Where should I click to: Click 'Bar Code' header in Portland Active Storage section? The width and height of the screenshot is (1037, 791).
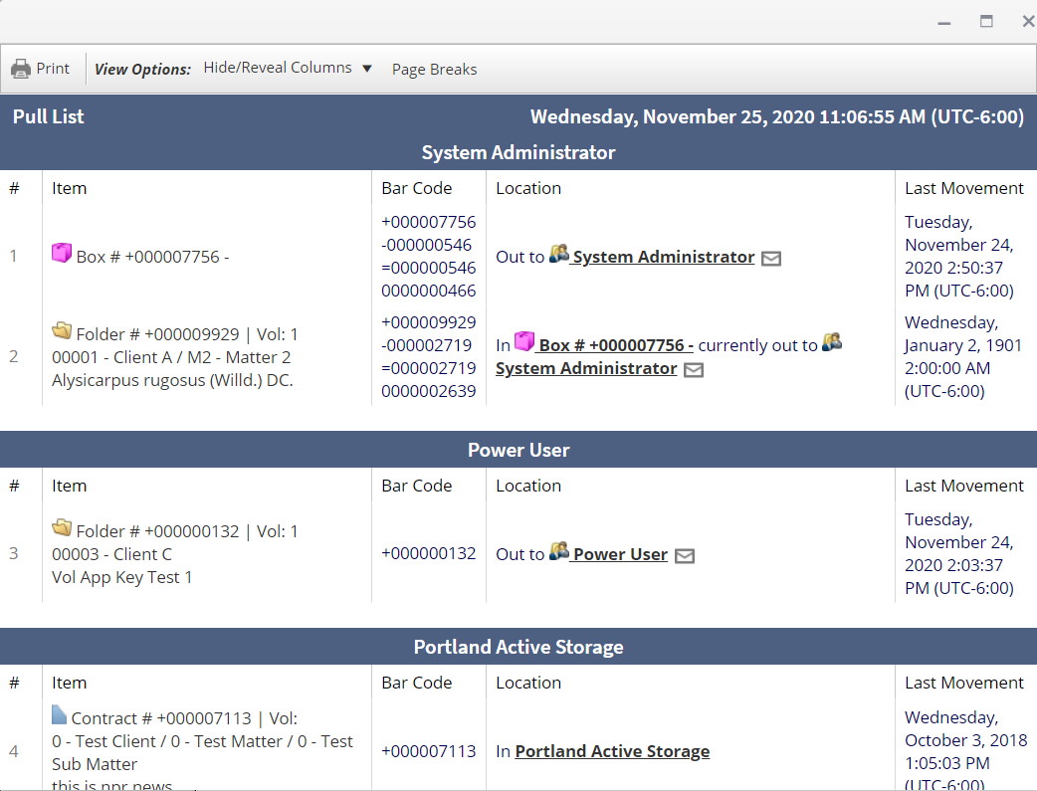417,684
